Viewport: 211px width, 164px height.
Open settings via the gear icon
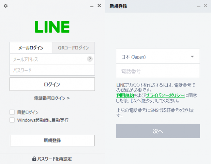click(x=6, y=6)
